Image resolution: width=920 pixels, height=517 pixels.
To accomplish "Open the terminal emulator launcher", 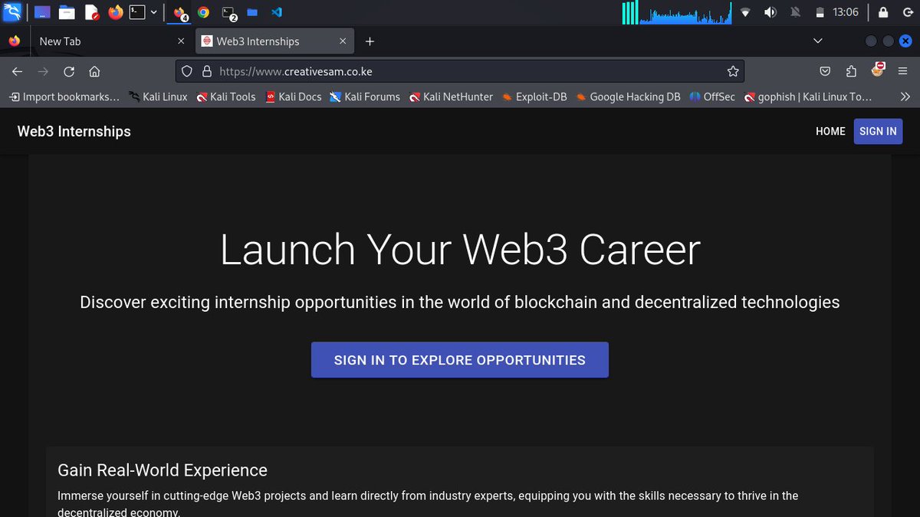I will 137,12.
